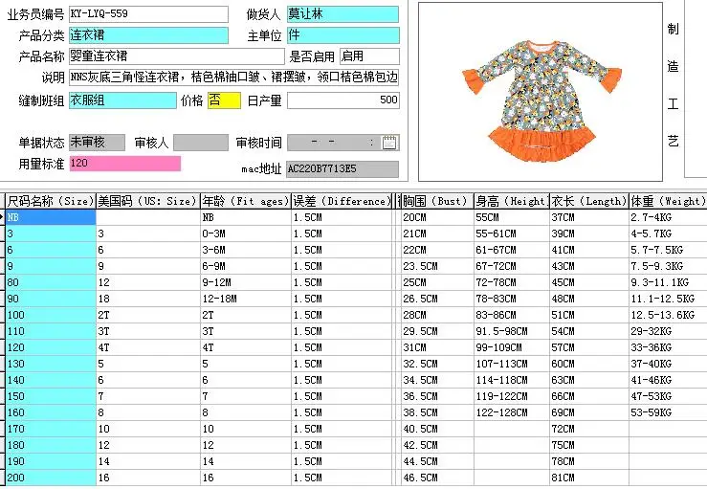Click the 胸围 (Bust) column header

(x=437, y=201)
